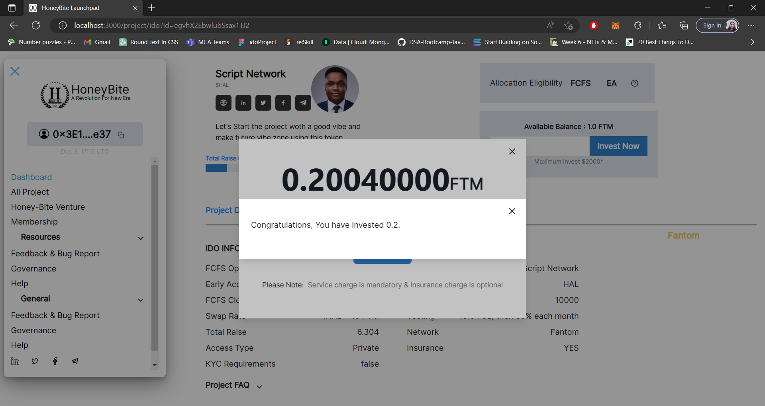Screen dimensions: 765x406
Task: Click the browser Sign in button
Action: (717, 25)
